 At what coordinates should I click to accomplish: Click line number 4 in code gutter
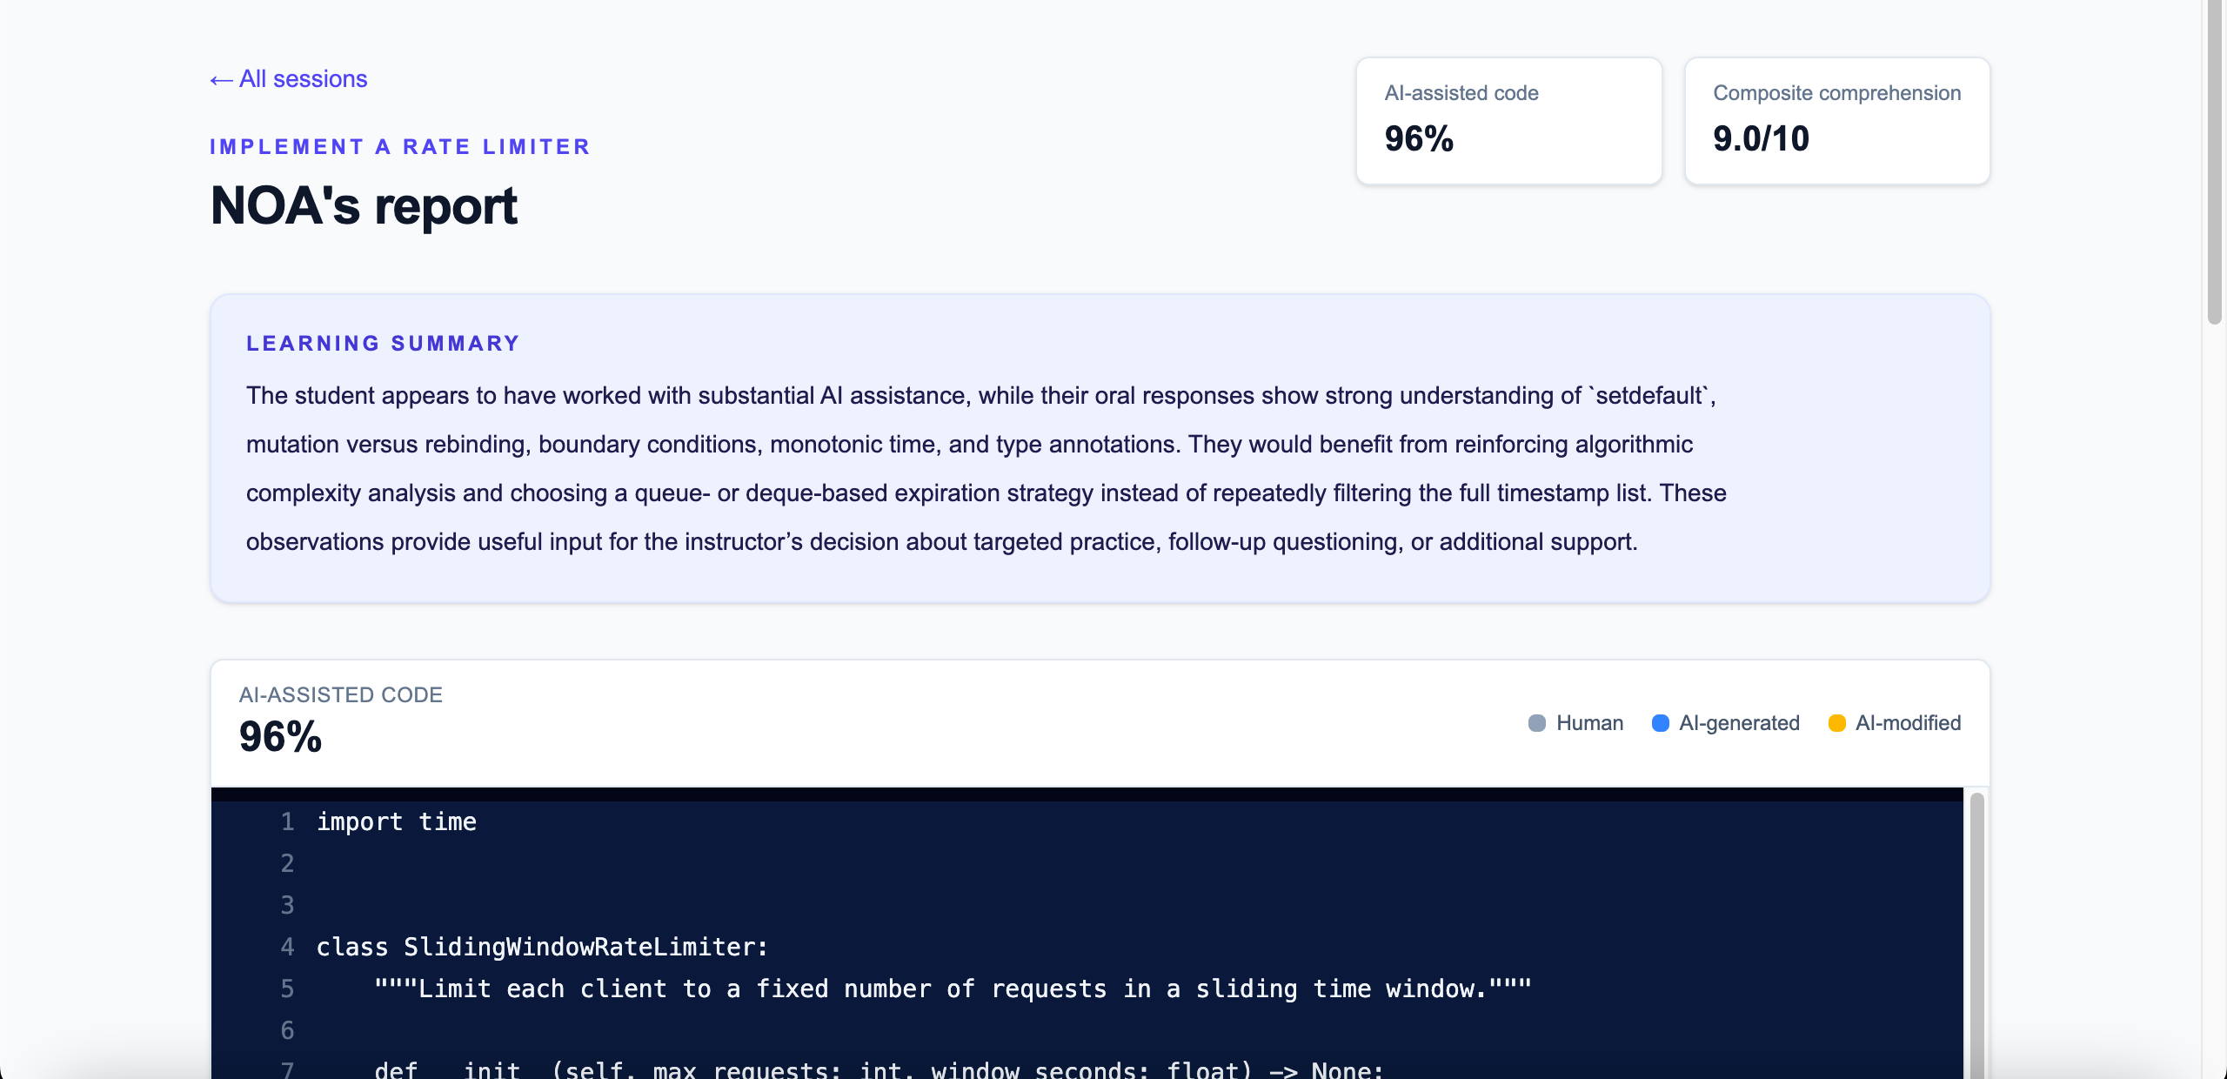[x=287, y=947]
